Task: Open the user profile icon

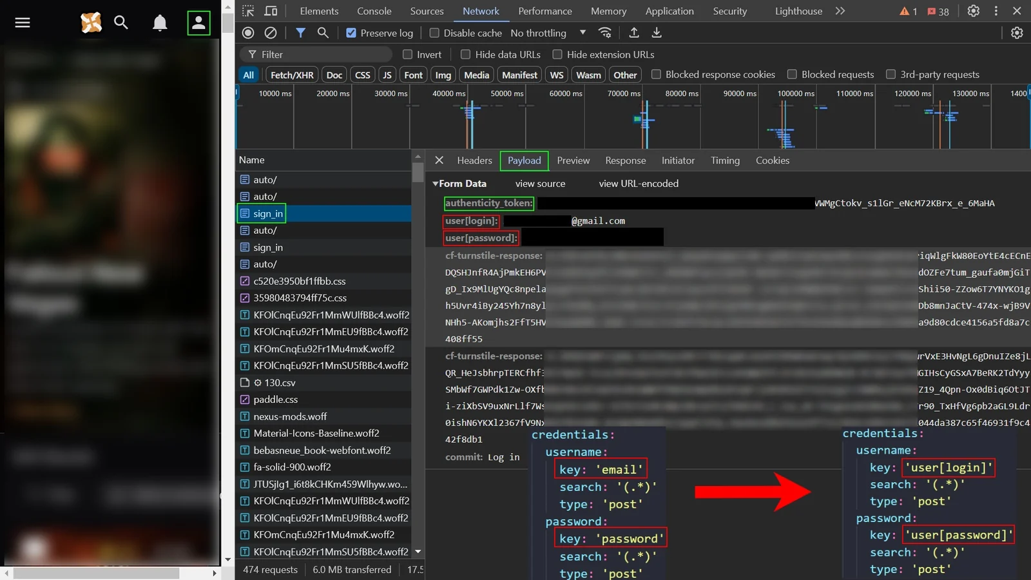Action: (198, 23)
